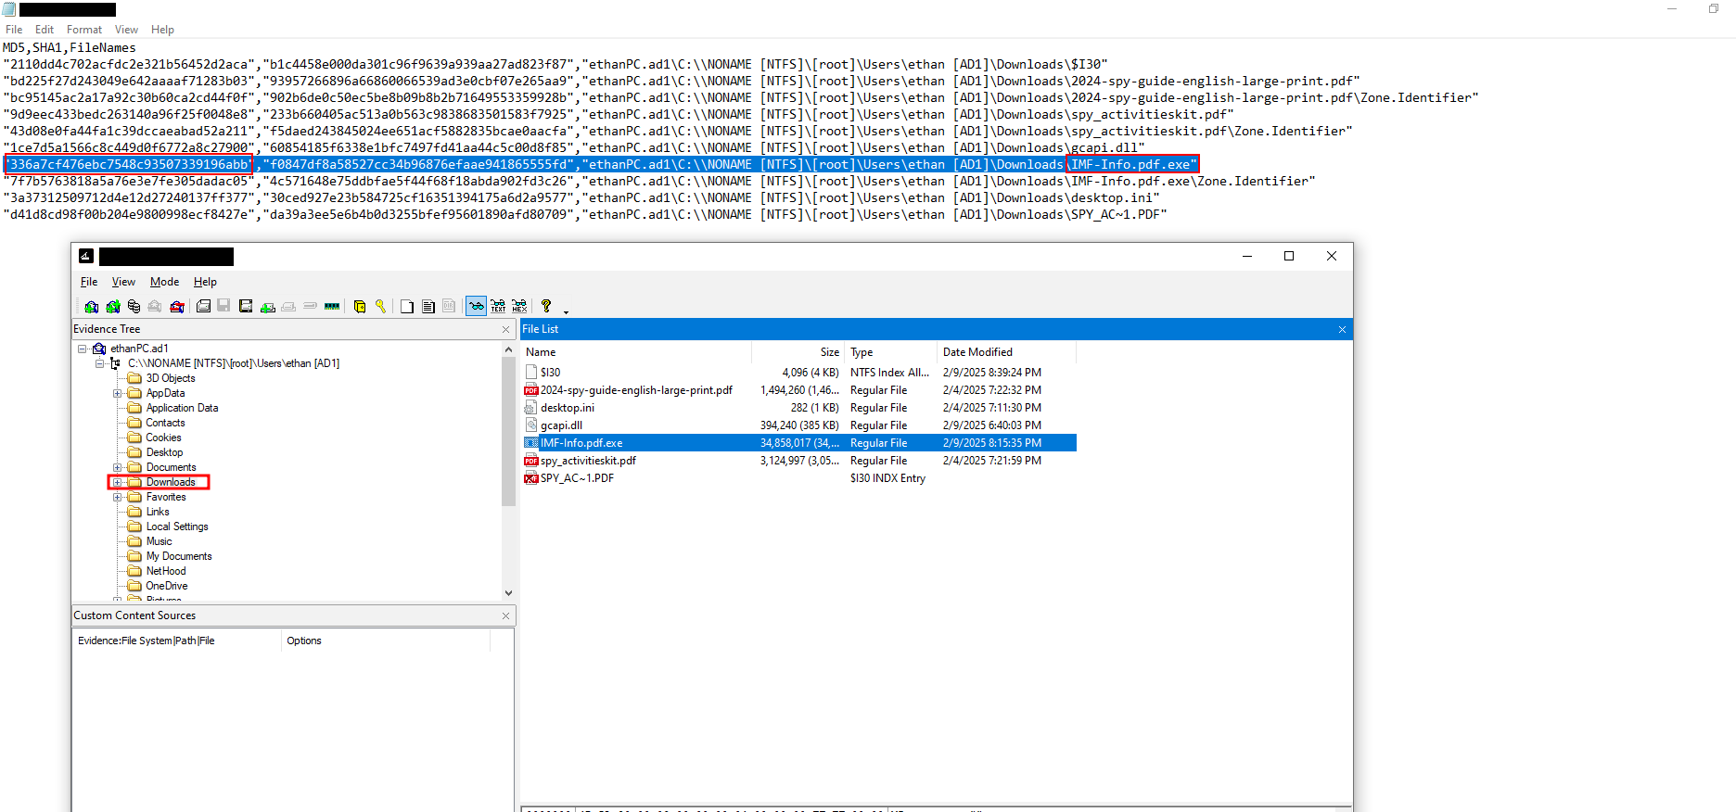Switch the viewer to TEXT mode

[x=498, y=307]
